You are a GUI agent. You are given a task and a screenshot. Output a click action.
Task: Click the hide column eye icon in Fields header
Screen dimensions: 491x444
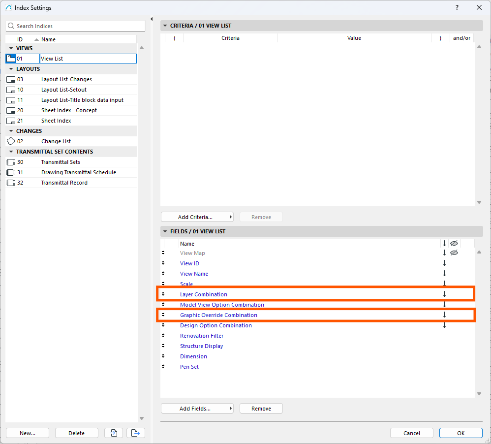point(454,243)
